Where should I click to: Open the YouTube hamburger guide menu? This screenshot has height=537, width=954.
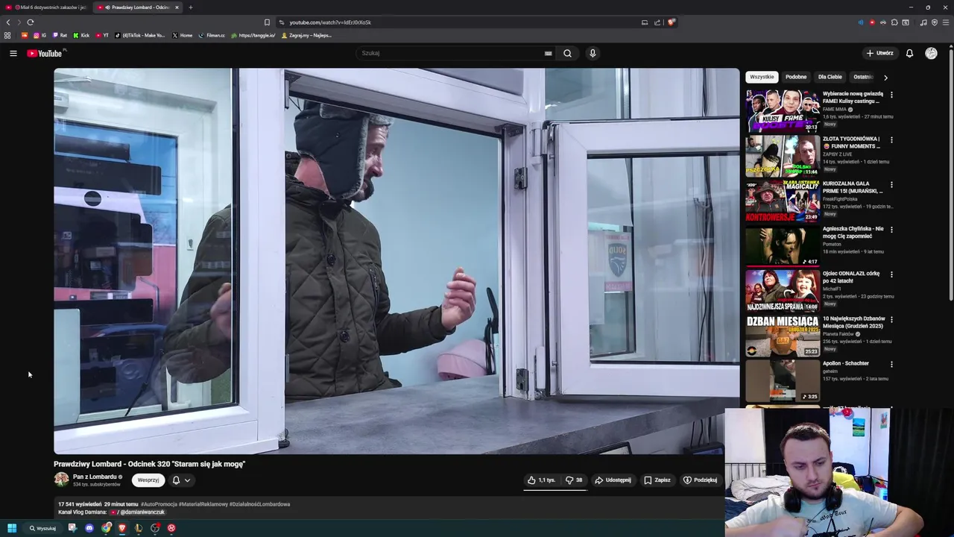pos(13,53)
